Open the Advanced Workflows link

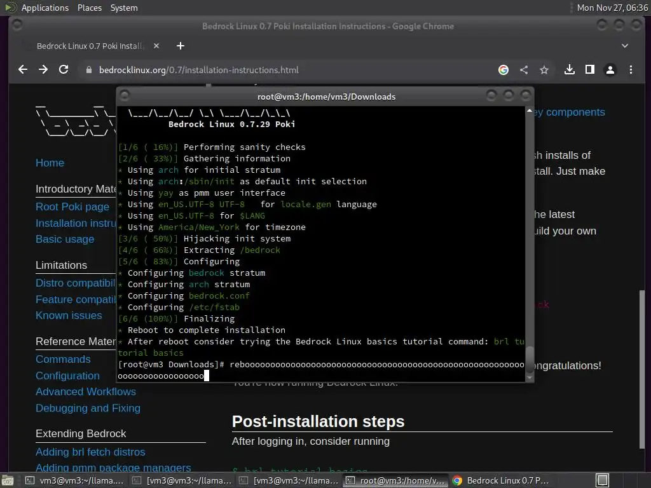coord(86,391)
